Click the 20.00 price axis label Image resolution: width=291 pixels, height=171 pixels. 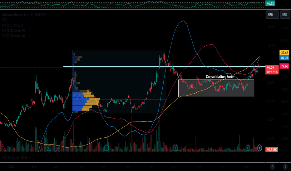(270, 138)
